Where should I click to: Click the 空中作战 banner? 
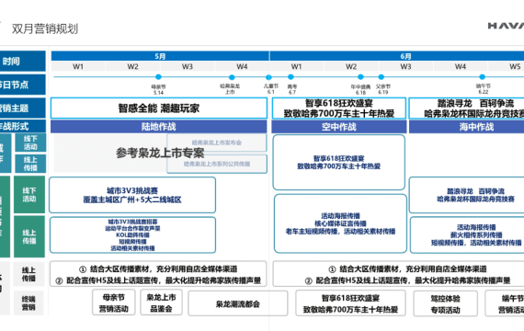tap(339, 127)
